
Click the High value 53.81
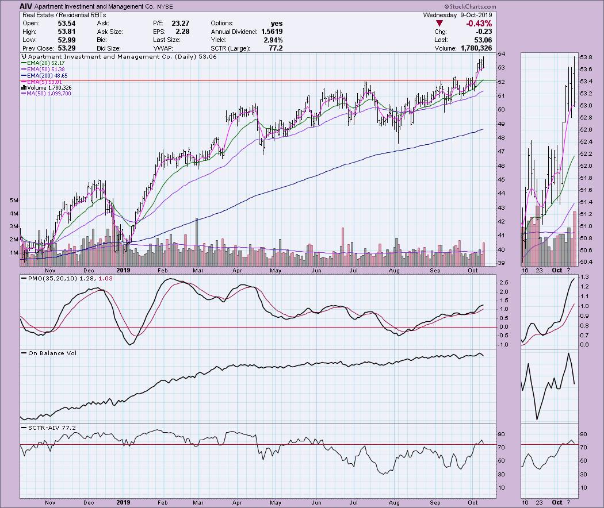point(67,32)
